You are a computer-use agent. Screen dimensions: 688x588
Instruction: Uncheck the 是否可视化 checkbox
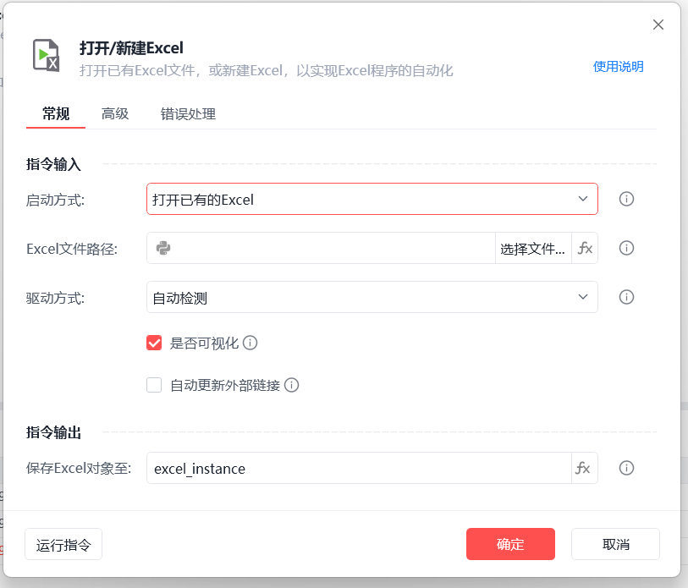point(154,343)
